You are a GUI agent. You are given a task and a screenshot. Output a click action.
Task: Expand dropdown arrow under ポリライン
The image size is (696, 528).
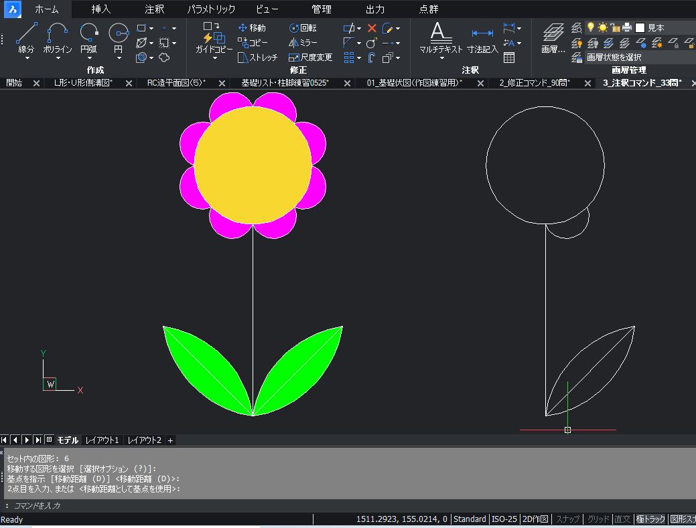click(x=58, y=58)
